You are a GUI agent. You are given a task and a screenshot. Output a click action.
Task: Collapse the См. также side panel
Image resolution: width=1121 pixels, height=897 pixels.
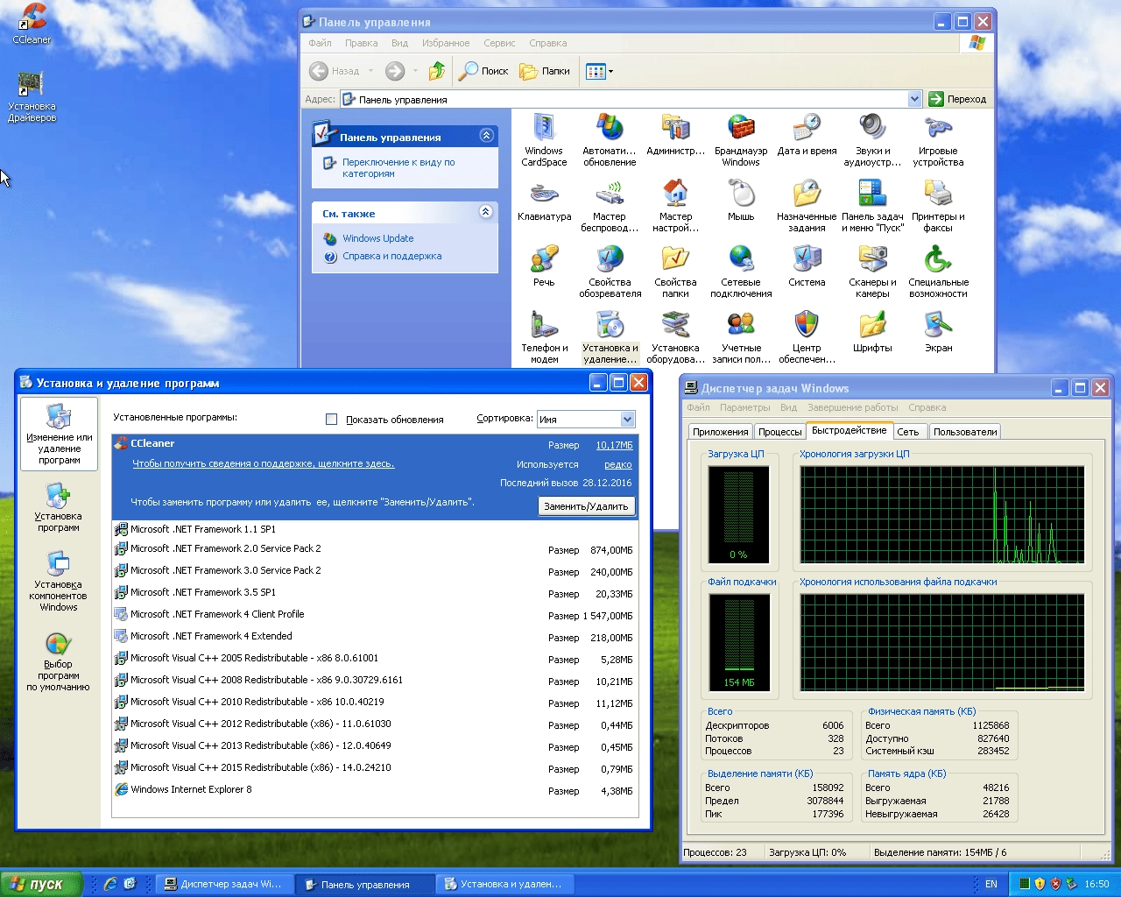coord(486,212)
